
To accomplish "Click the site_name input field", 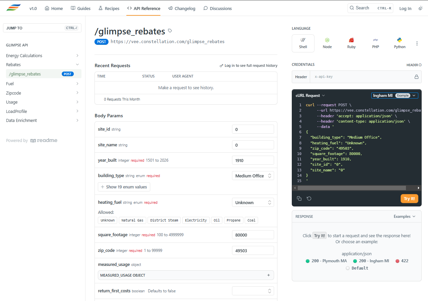I will tap(253, 145).
